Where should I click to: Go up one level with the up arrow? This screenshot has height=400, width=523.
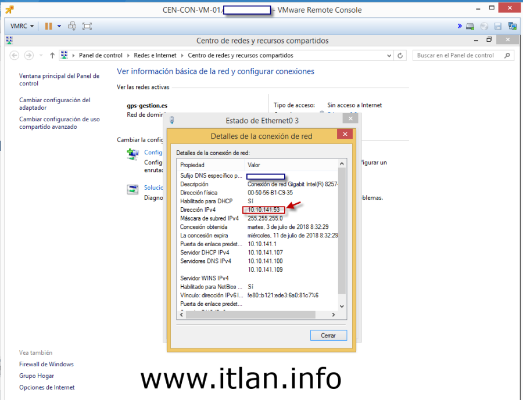click(52, 56)
